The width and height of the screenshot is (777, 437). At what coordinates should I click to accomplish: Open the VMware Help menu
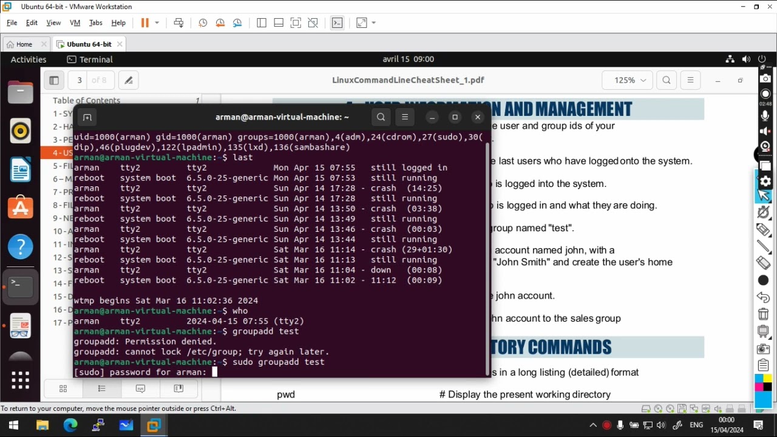(x=118, y=22)
